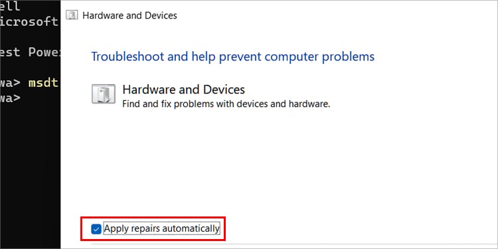Click the 'Hardware and Devices' window title text

point(129,15)
